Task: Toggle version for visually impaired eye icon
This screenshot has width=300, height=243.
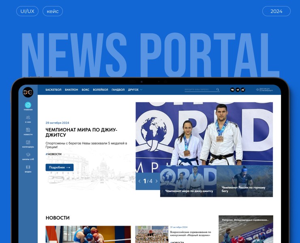Action: tap(257, 90)
